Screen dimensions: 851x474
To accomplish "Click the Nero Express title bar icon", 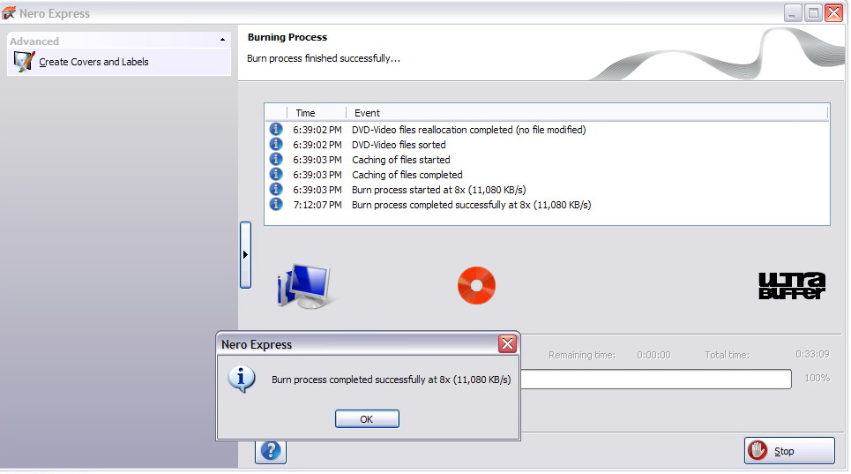I will tap(9, 12).
